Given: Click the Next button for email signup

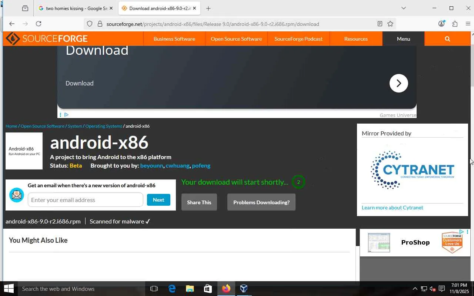Looking at the screenshot, I should coord(158,200).
